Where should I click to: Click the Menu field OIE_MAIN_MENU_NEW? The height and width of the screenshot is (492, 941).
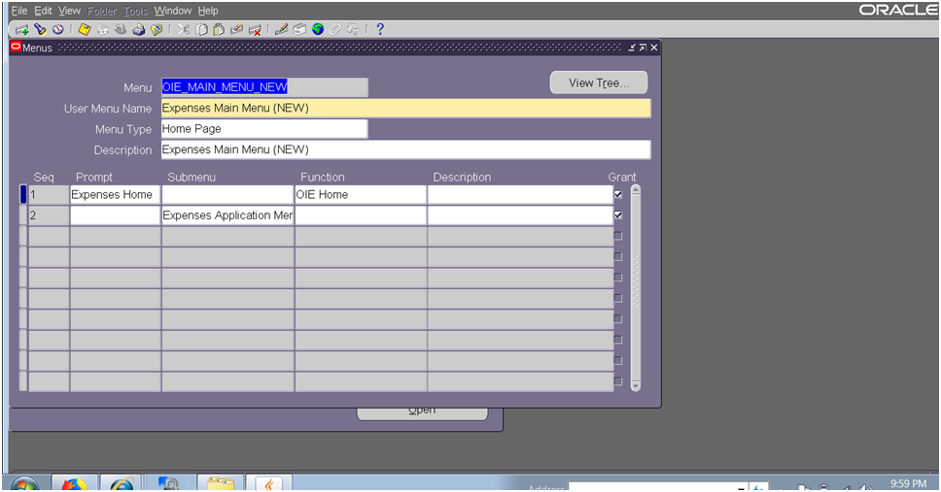[x=264, y=87]
